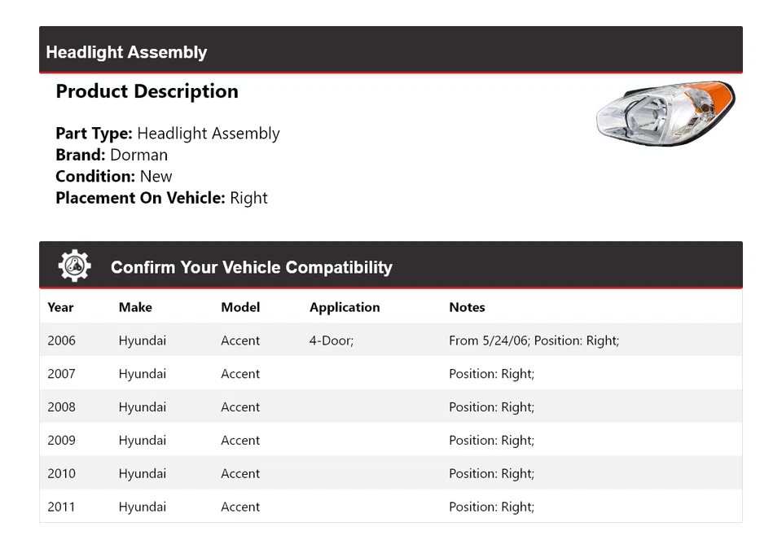
Task: Click the Model column header
Action: click(x=240, y=307)
